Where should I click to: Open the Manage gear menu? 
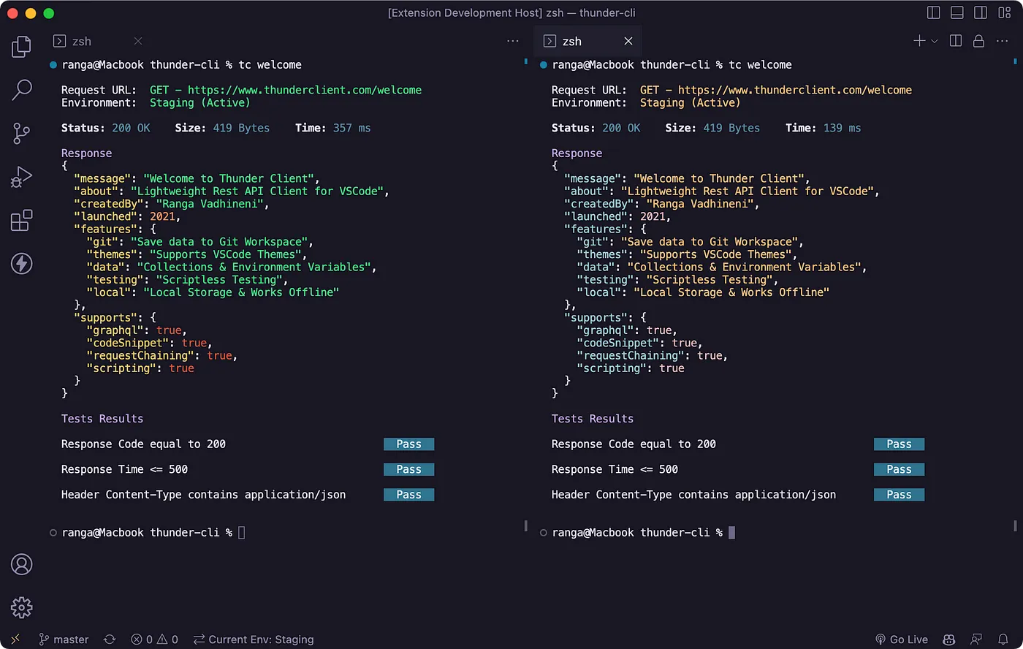22,607
